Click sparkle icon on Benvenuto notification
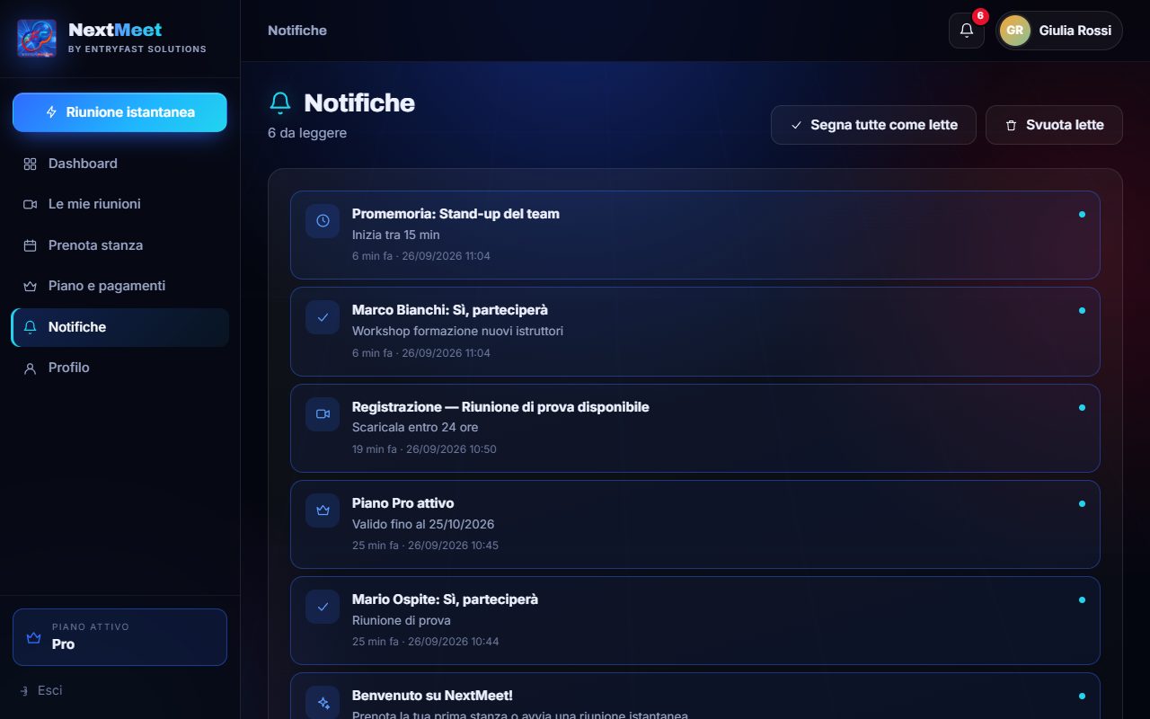Screen dimensions: 1150x719 point(323,703)
